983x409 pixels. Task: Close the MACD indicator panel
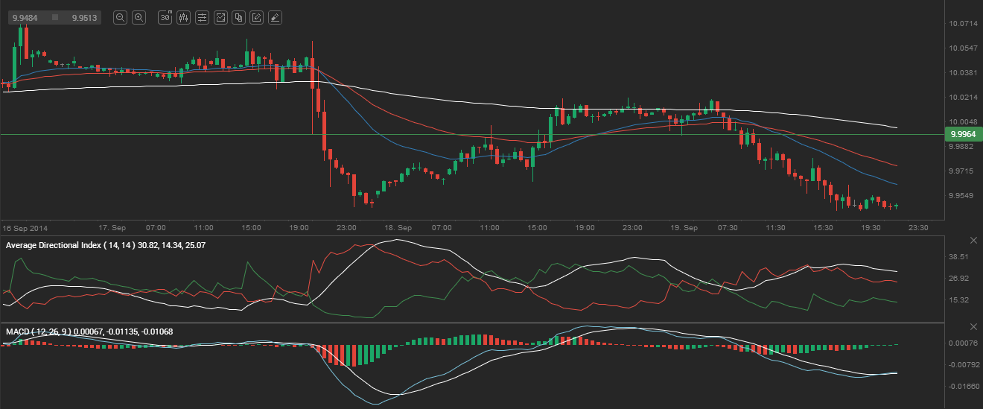click(x=973, y=327)
